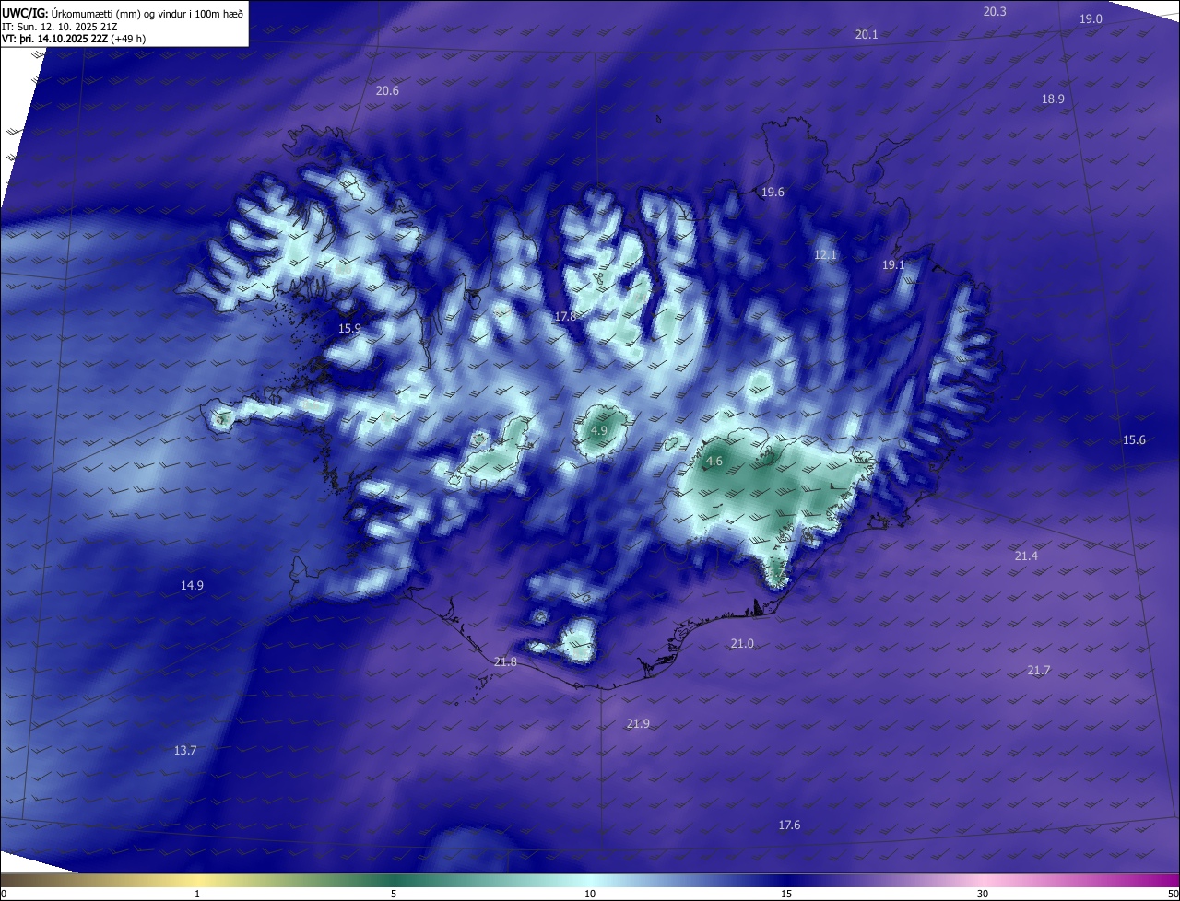
Task: Click the 12.1 value label on the map
Action: tap(825, 254)
